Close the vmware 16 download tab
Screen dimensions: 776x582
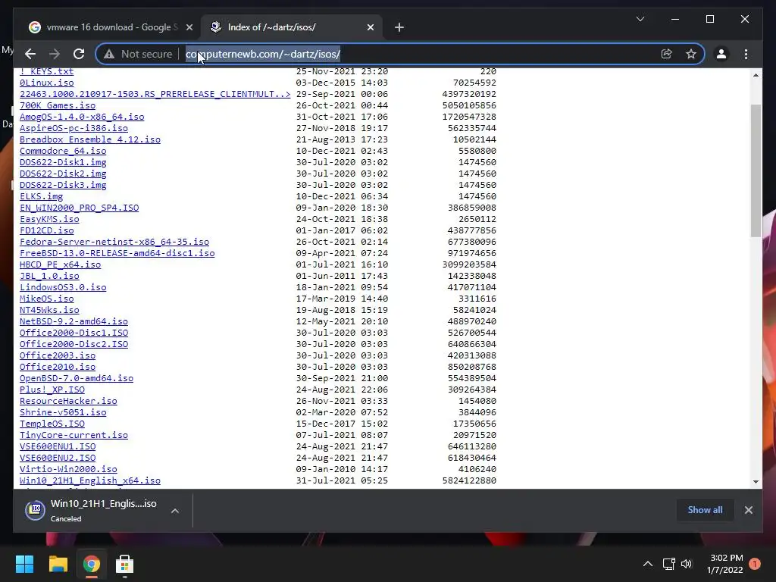189,27
